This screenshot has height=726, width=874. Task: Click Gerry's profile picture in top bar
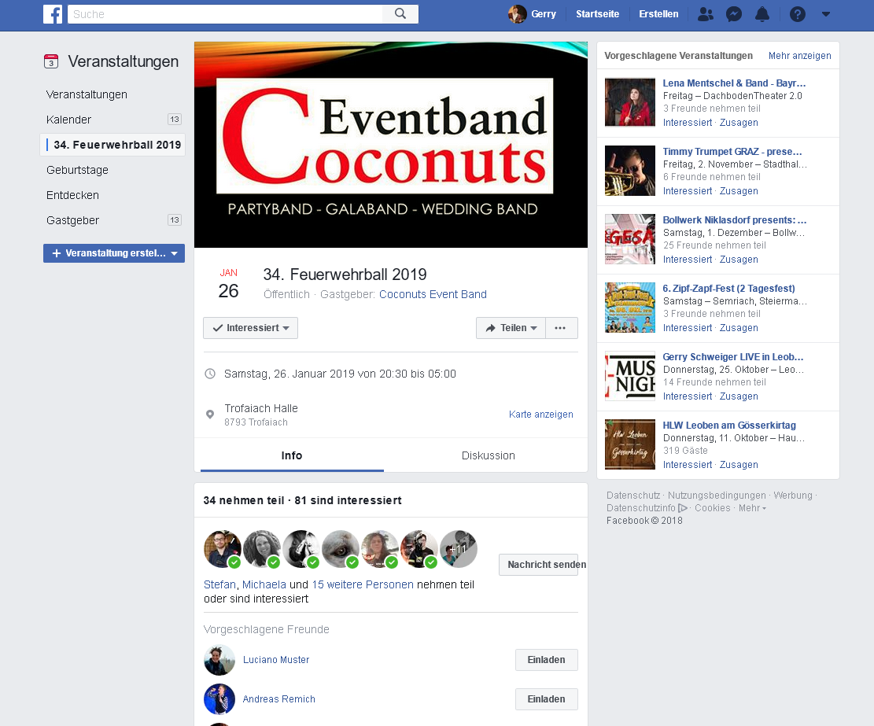518,14
